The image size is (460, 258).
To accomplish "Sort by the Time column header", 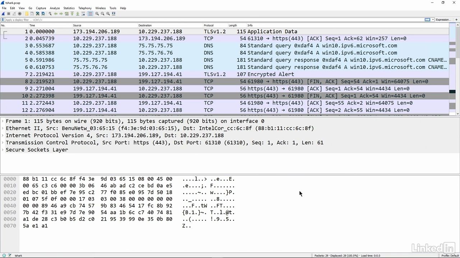I will [x=50, y=25].
